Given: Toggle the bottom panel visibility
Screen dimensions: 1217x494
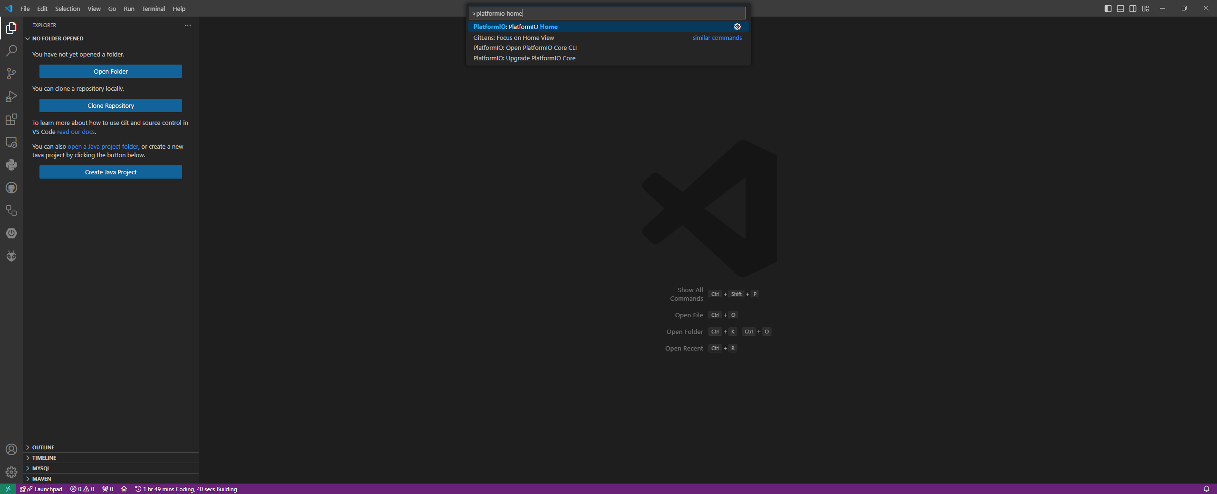Looking at the screenshot, I should [x=1120, y=9].
